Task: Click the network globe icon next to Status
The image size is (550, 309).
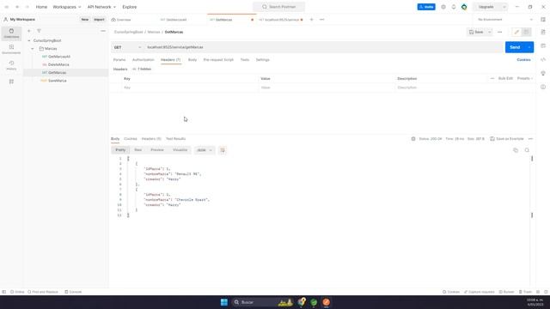Action: (x=413, y=139)
